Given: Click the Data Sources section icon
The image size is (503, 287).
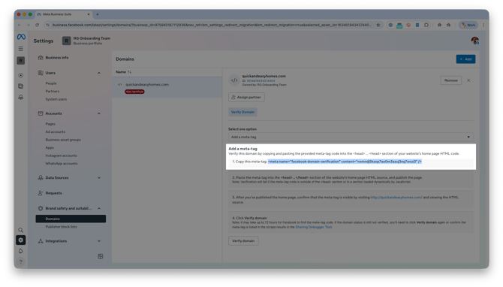Looking at the screenshot, I should (41, 177).
